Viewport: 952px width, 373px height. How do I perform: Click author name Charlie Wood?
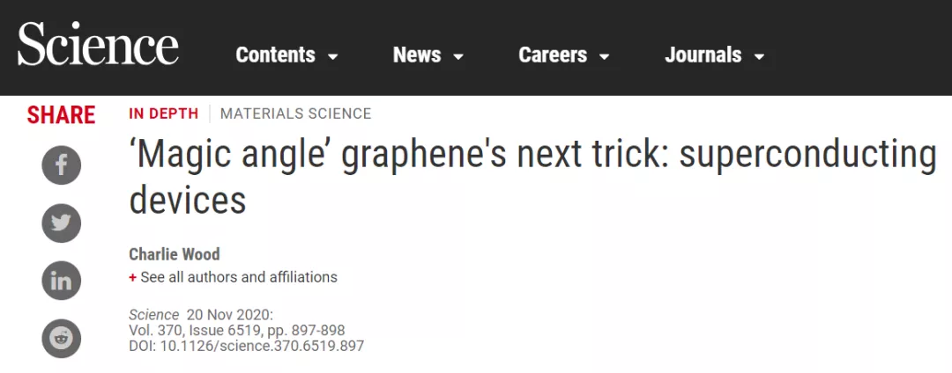[x=175, y=254]
